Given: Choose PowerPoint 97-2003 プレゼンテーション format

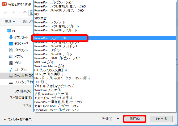Looking at the screenshot, I should (x=105, y=10).
